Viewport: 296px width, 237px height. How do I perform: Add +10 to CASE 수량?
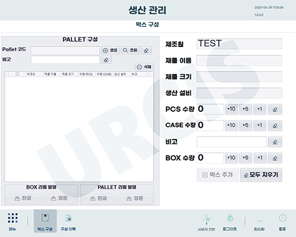point(231,125)
